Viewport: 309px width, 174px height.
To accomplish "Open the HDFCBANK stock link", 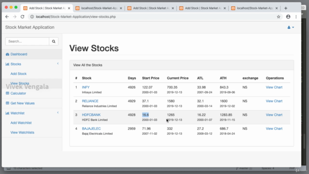I will tap(91, 115).
